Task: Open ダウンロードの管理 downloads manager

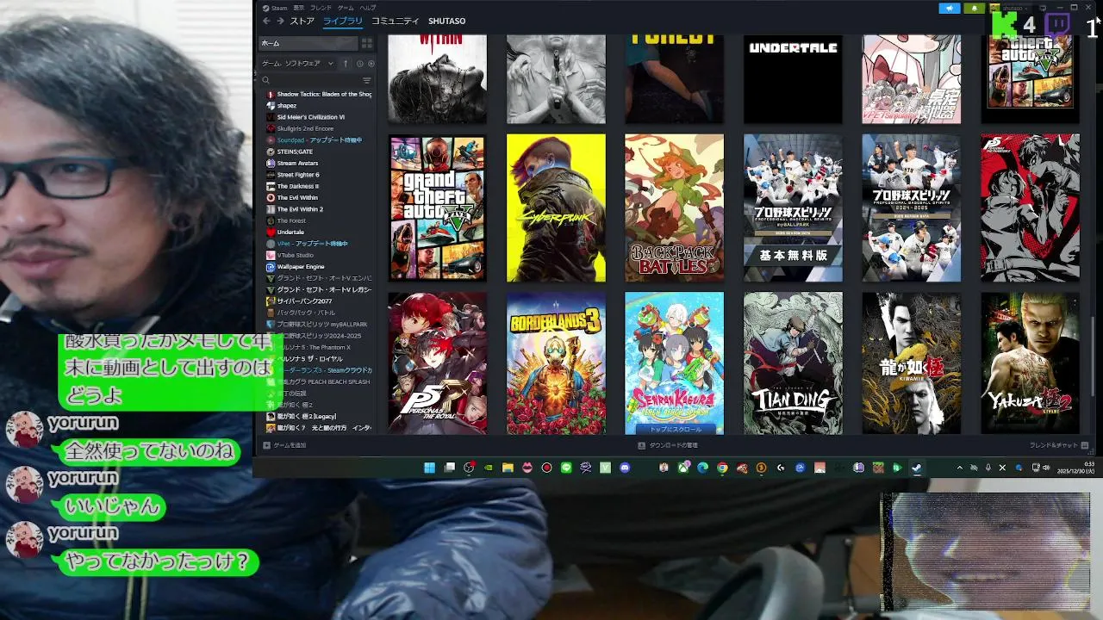Action: pyautogui.click(x=668, y=445)
